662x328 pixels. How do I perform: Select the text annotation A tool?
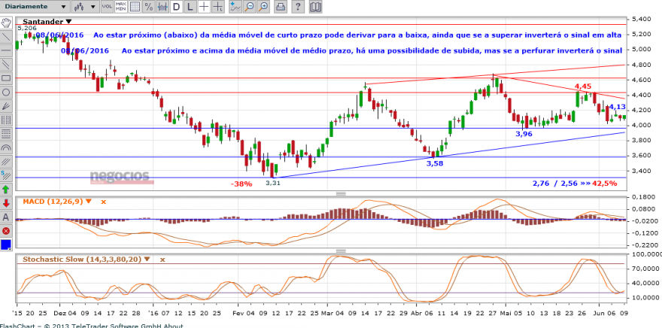click(6, 217)
